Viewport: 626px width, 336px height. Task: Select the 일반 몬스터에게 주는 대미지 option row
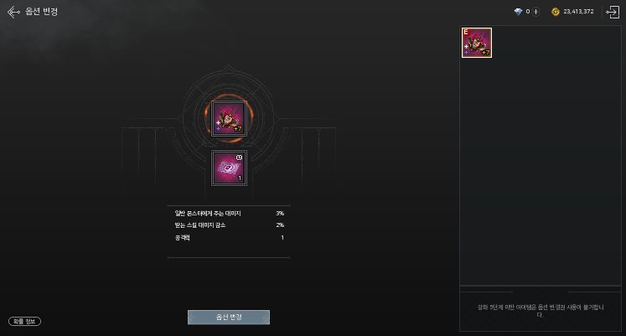point(229,214)
